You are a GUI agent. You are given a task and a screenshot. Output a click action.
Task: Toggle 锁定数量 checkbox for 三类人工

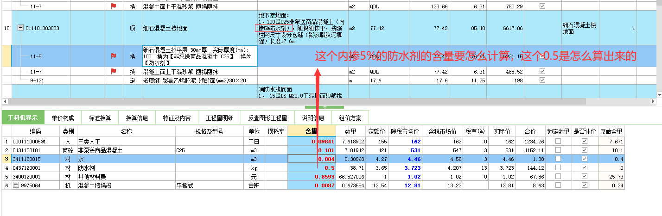tap(558, 141)
